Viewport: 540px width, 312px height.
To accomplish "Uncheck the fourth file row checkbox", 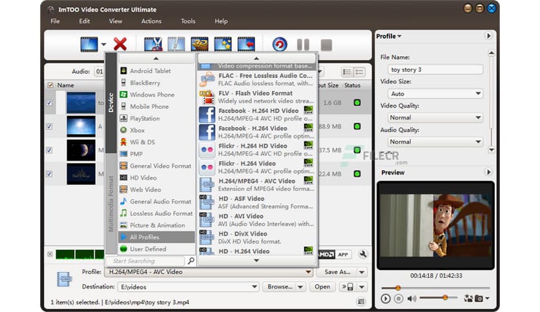I will [49, 174].
